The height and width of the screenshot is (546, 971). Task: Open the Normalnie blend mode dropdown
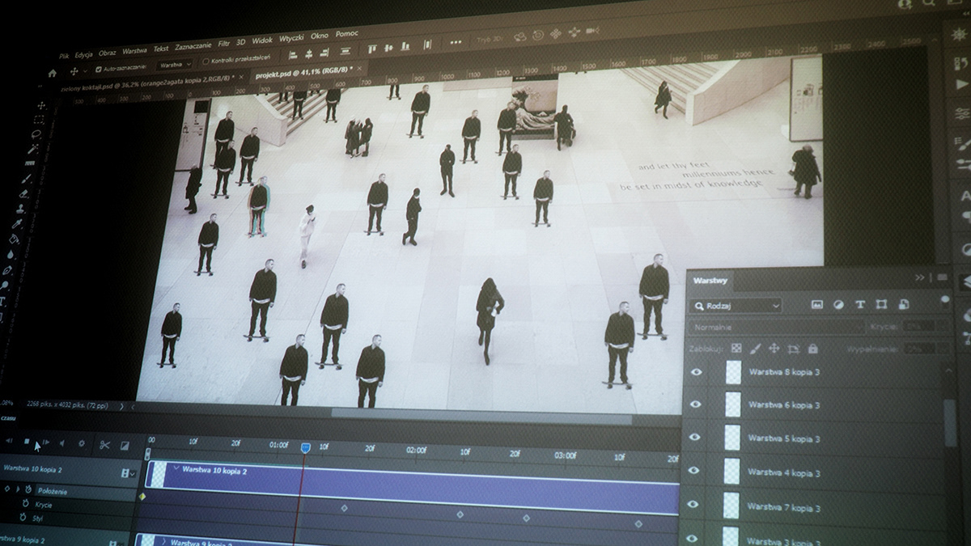coord(775,328)
